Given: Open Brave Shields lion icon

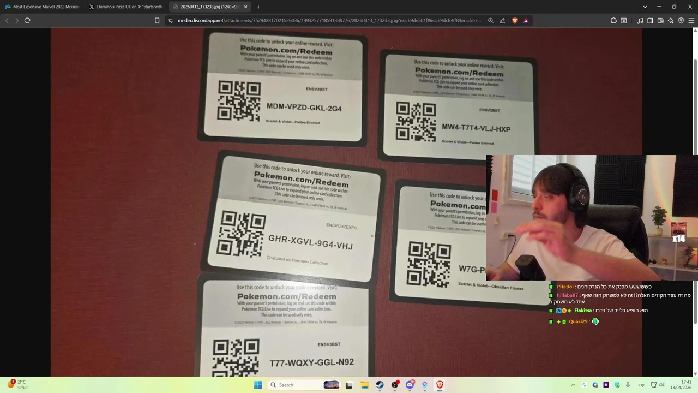Looking at the screenshot, I should tap(514, 20).
